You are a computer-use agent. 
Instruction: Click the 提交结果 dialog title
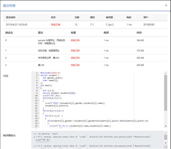click(9, 6)
